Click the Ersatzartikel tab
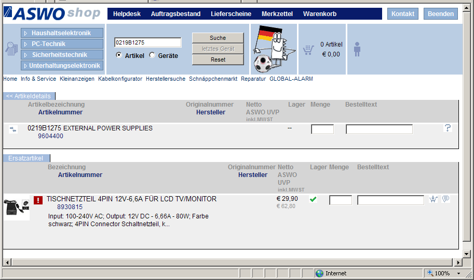Image resolution: width=474 pixels, height=280 pixels. coord(26,158)
